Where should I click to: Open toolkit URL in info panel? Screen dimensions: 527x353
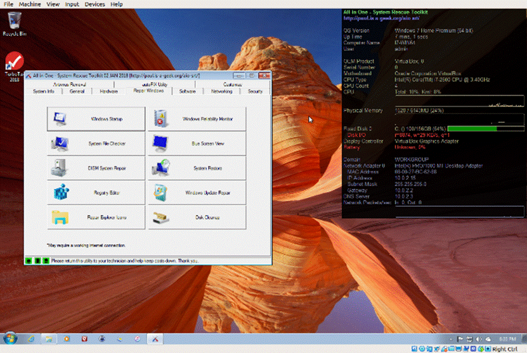coord(381,18)
